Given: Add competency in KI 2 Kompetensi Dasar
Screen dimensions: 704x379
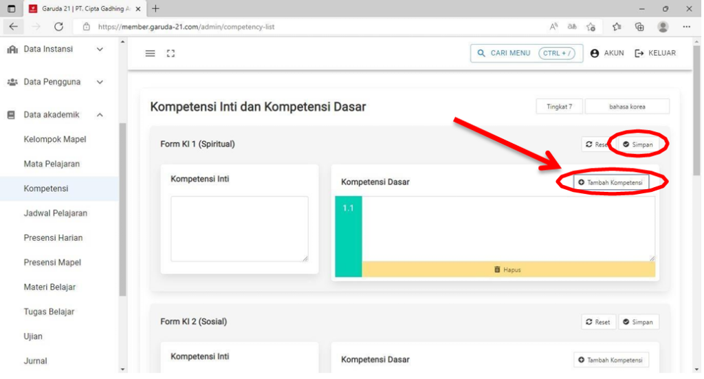Looking at the screenshot, I should coord(611,360).
